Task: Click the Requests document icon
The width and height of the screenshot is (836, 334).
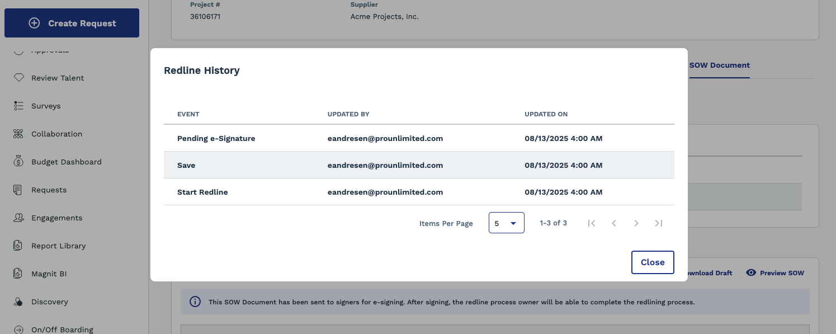Action: [x=19, y=190]
